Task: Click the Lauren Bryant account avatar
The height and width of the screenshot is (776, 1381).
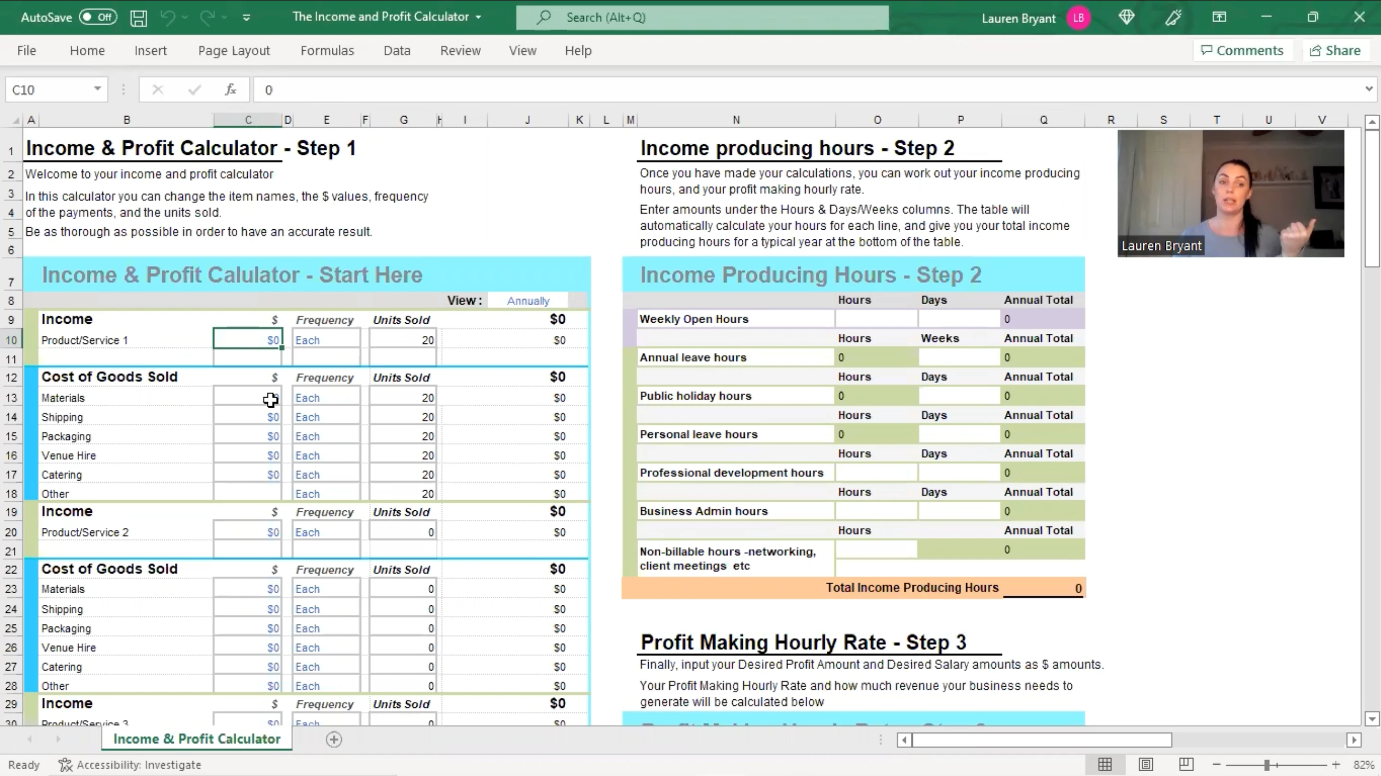Action: point(1078,18)
